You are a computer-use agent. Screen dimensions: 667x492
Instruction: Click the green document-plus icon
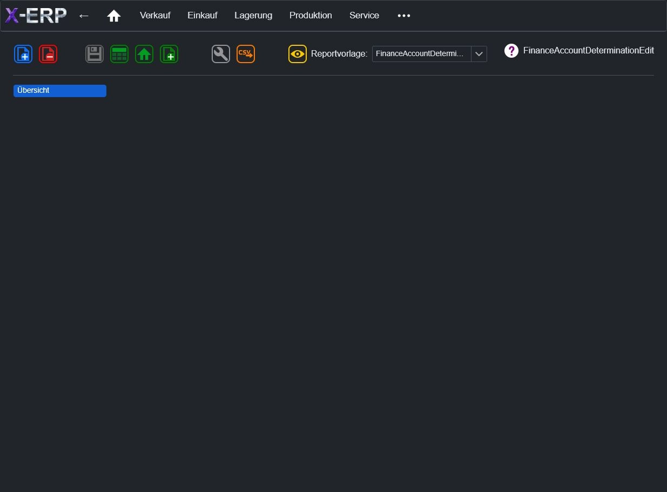[x=169, y=54]
